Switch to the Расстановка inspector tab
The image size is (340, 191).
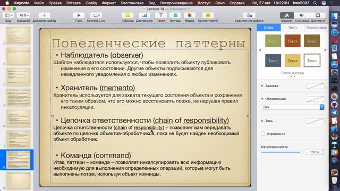pos(316,28)
